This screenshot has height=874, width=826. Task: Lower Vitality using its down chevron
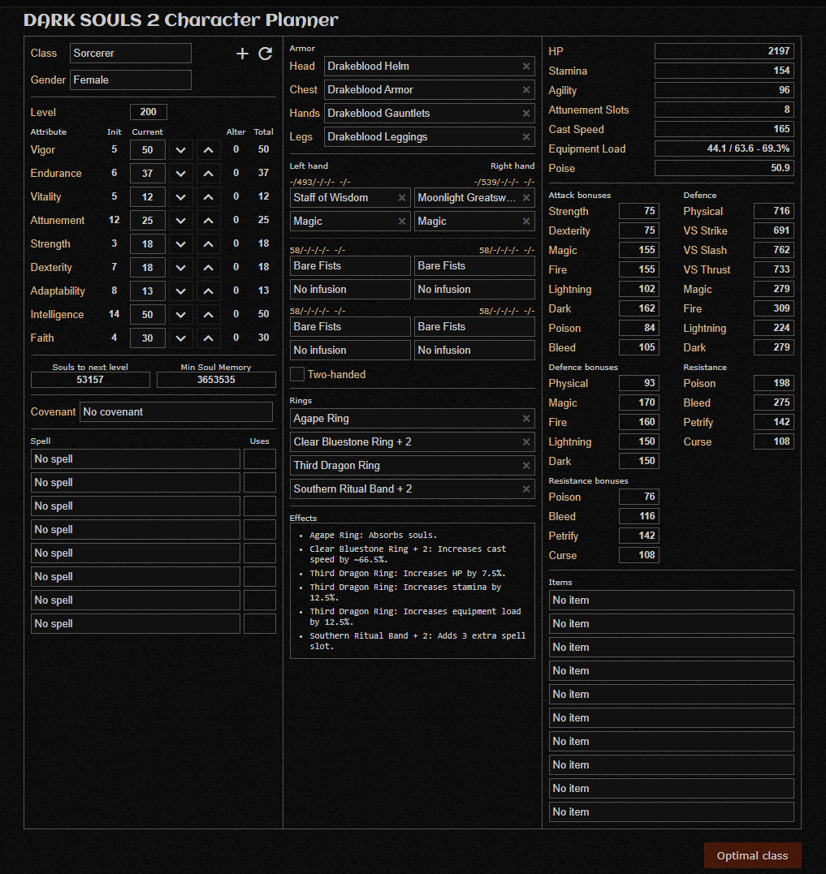[x=180, y=196]
